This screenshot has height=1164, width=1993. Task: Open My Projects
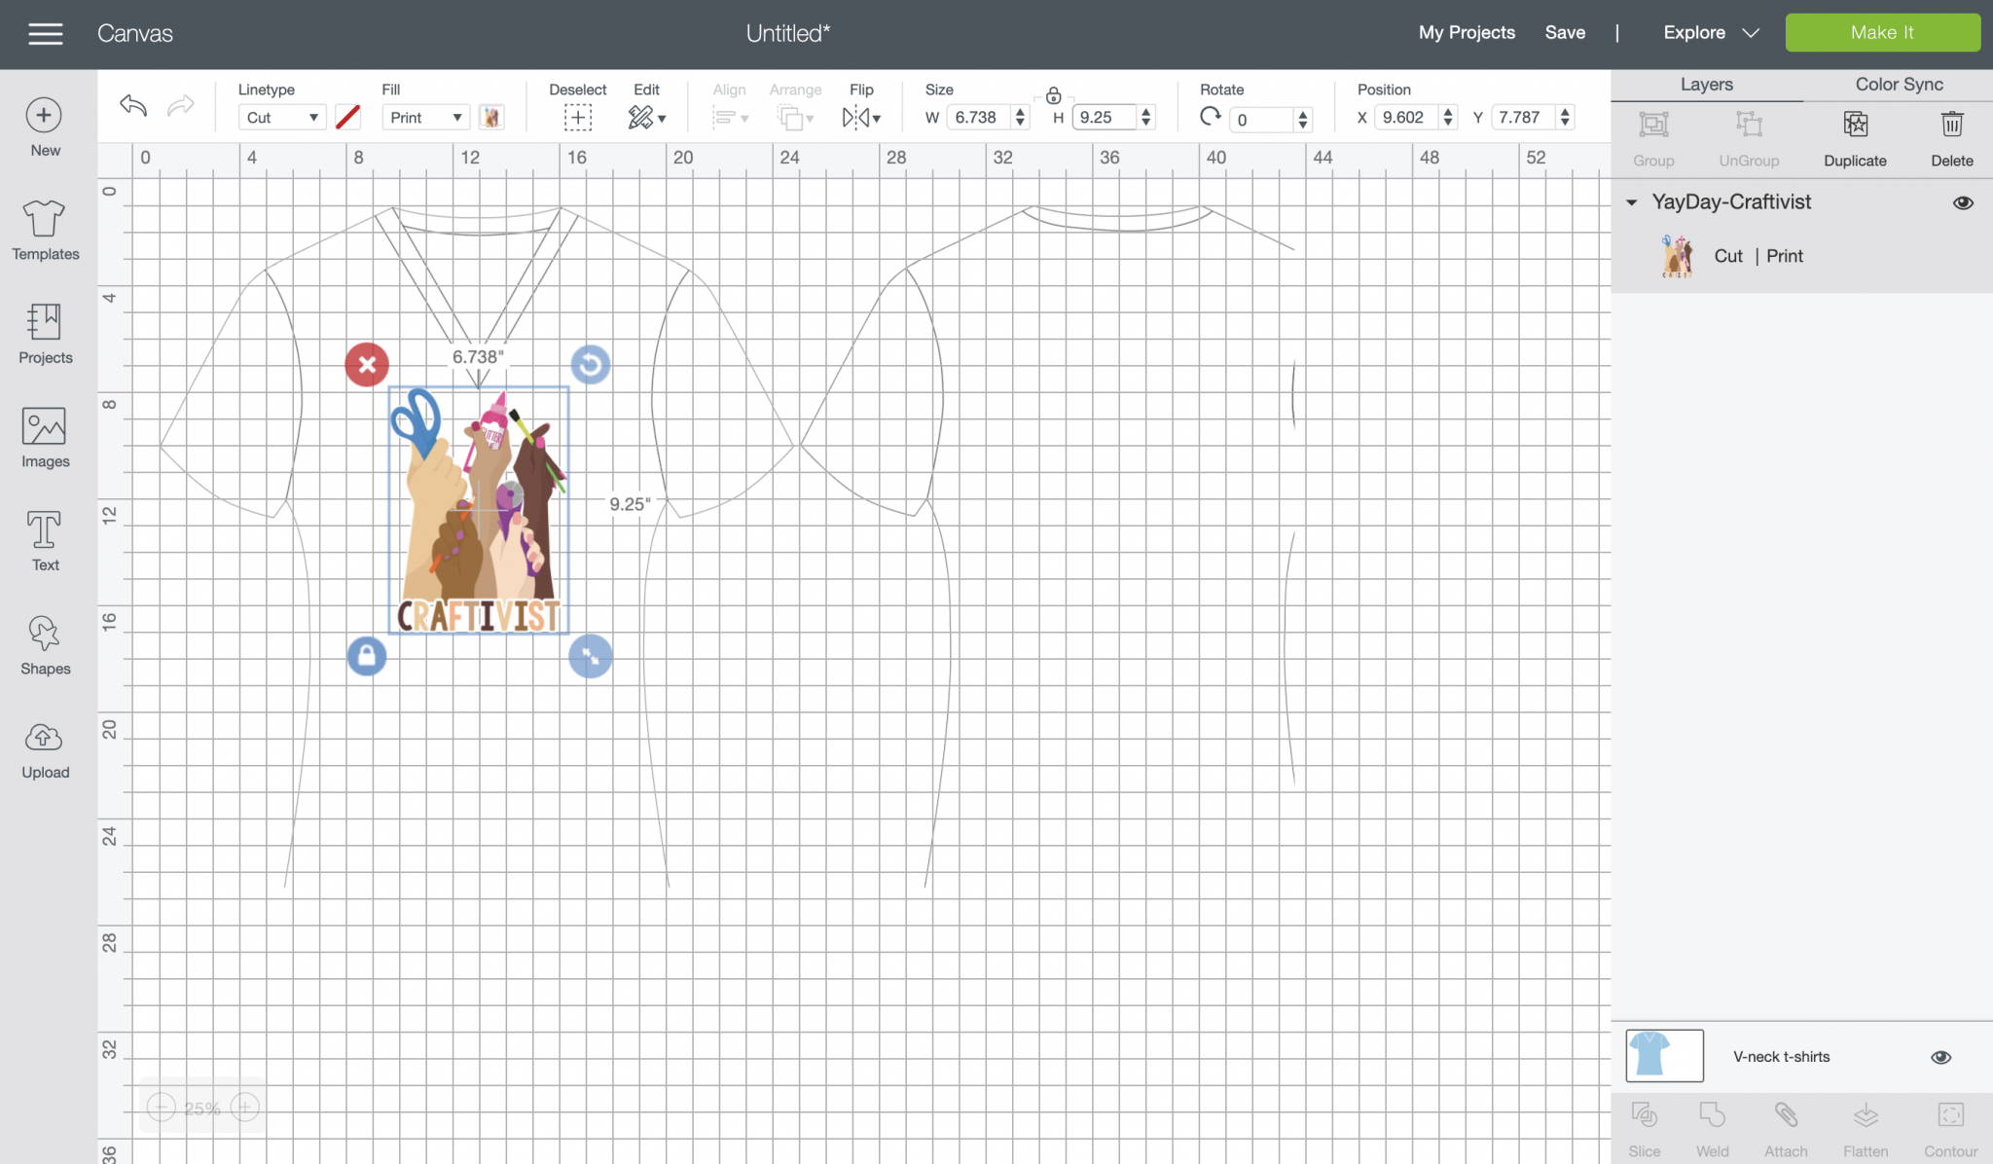click(x=1467, y=33)
